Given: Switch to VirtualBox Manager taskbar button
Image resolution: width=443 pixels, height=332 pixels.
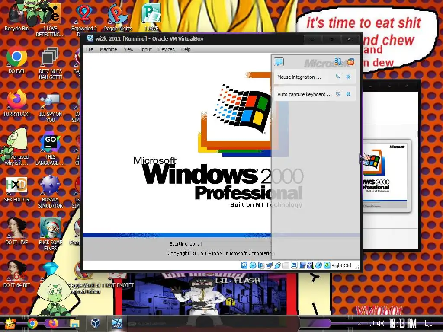Looking at the screenshot, I should 96,323.
